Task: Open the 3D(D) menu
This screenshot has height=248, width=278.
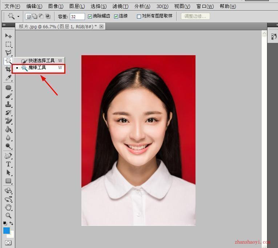Action: (x=162, y=7)
